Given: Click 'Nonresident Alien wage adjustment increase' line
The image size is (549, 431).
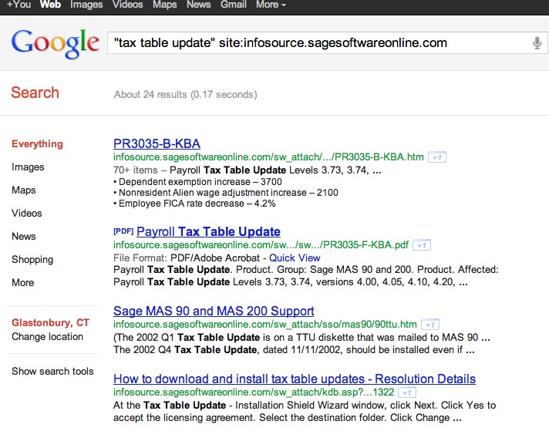Looking at the screenshot, I should 226,193.
